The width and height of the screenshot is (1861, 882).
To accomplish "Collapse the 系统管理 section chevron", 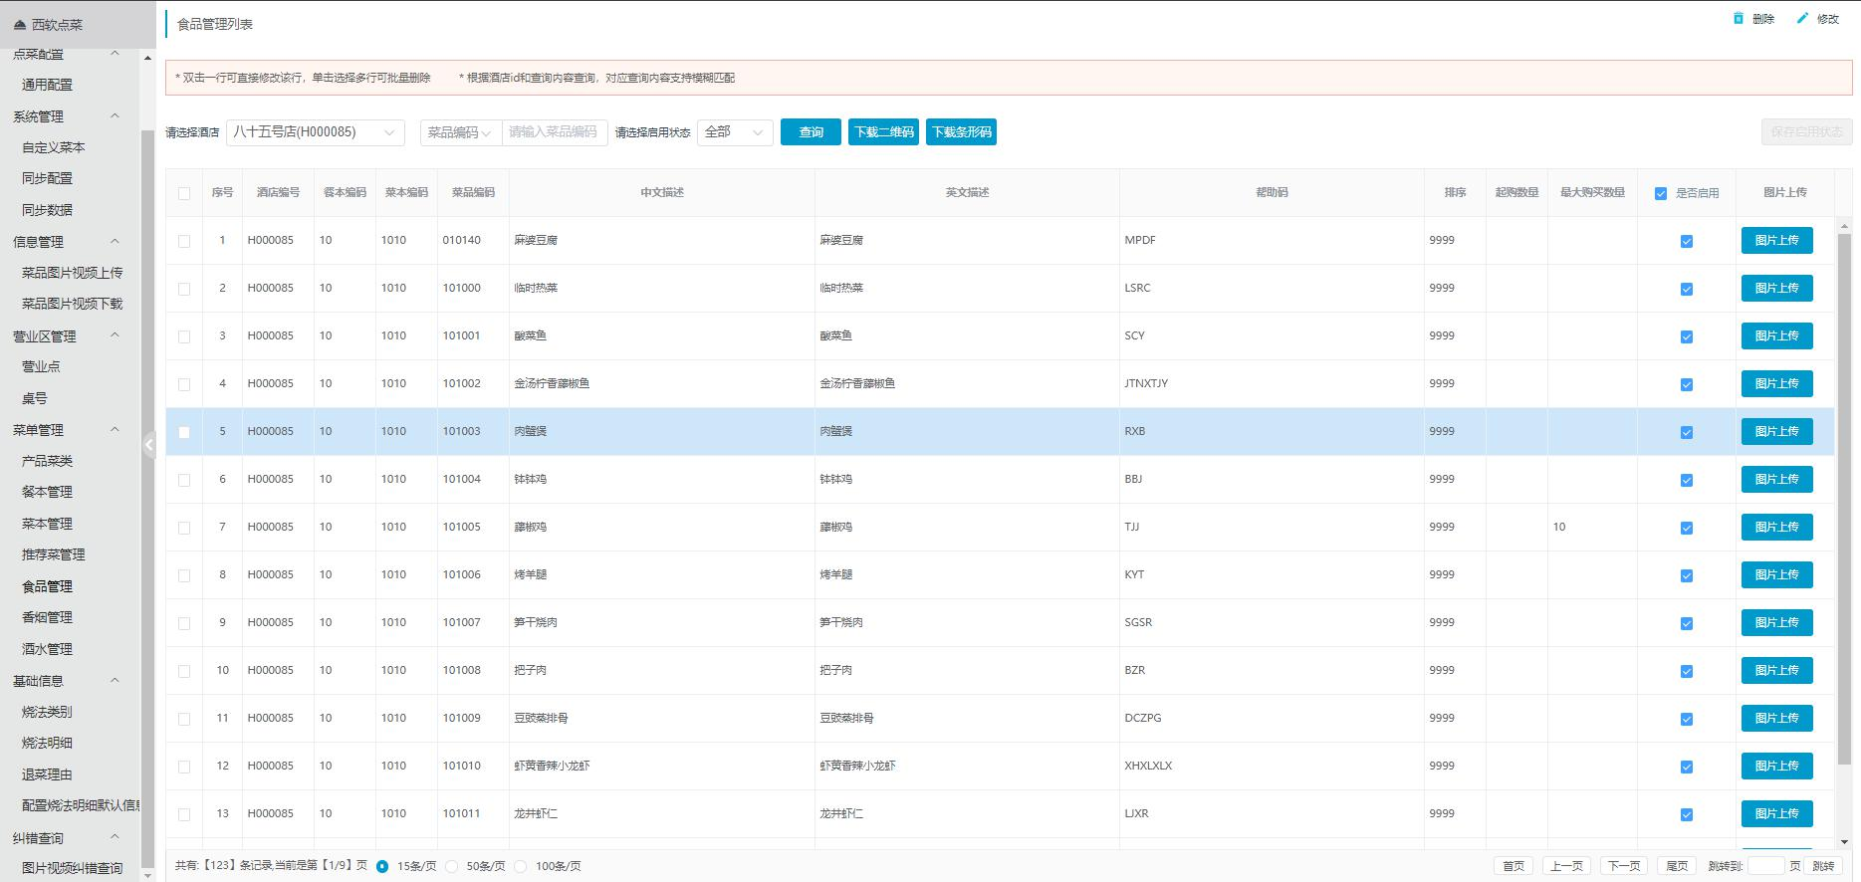I will (115, 116).
